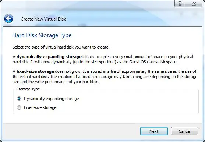Close the Create New Virtual Disk dialog
Viewport: 205px width, 142px height.
coord(194,4)
